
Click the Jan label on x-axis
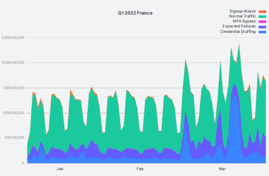click(60, 169)
